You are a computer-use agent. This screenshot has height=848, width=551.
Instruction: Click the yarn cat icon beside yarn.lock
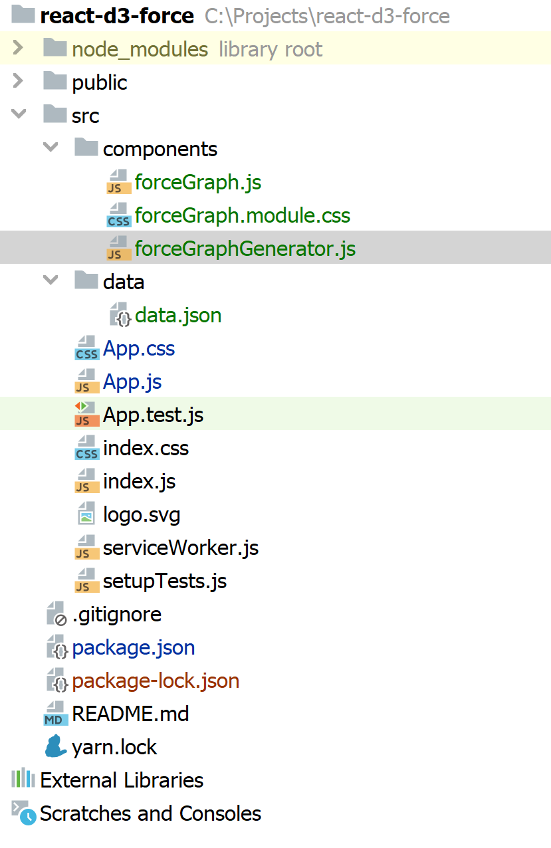pos(56,746)
